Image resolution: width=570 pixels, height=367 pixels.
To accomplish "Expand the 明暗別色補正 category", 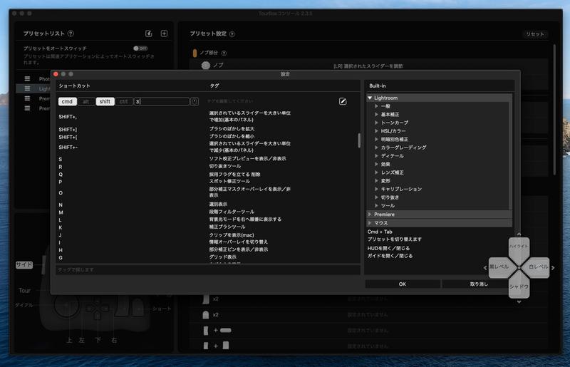I will coord(377,139).
